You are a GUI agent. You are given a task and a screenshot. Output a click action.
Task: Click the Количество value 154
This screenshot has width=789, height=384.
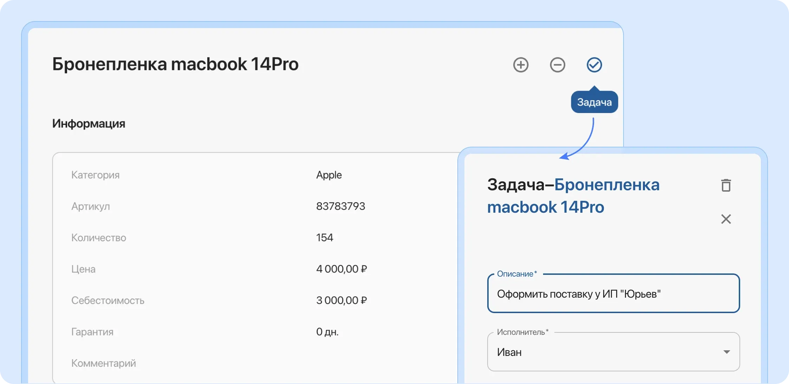tap(325, 238)
